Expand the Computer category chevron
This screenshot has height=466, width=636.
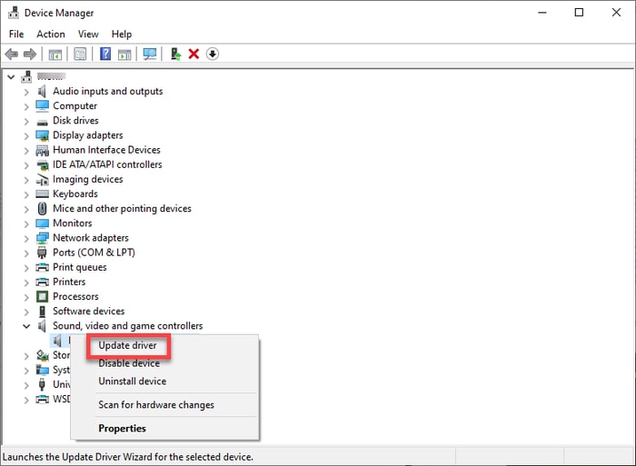(26, 106)
